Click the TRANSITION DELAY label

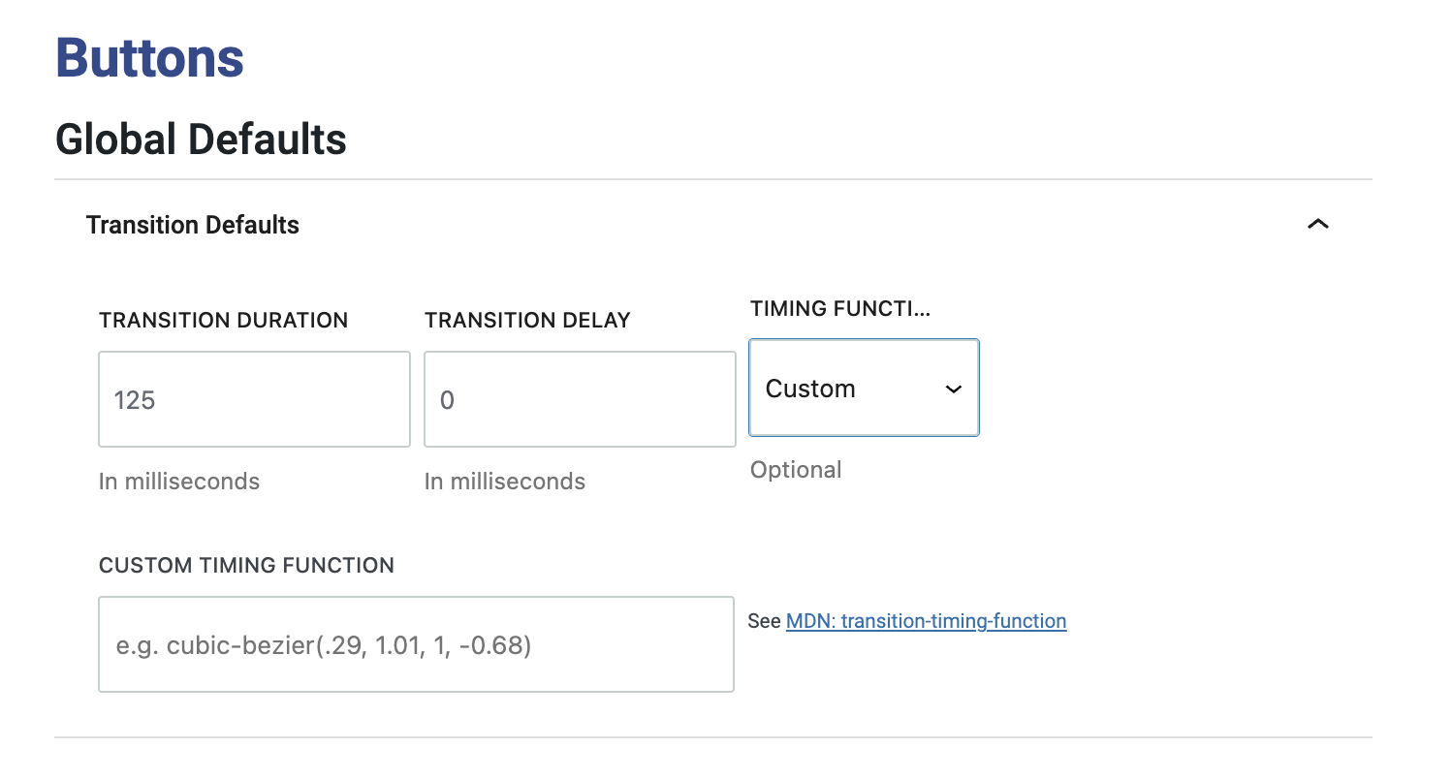[x=527, y=321]
